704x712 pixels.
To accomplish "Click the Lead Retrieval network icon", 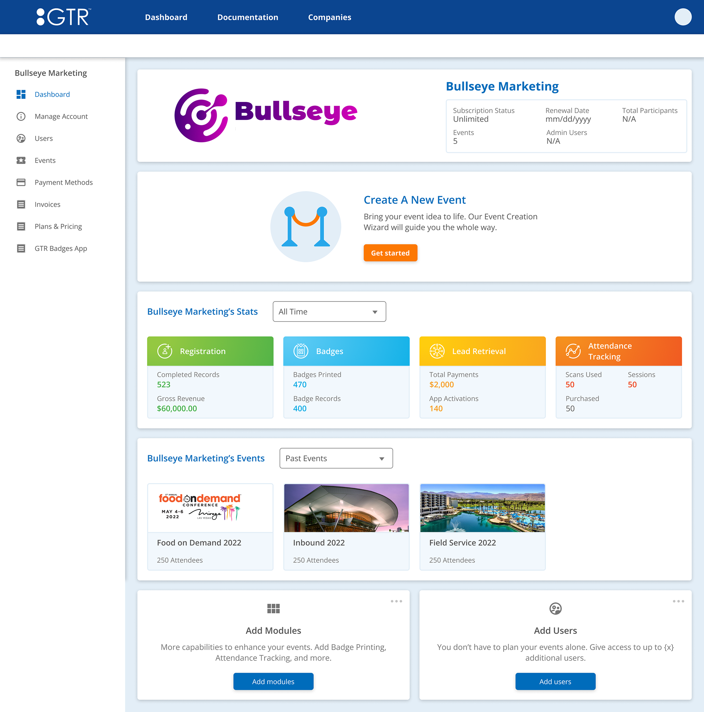I will pos(437,351).
